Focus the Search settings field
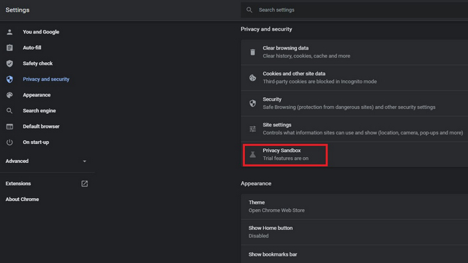 pyautogui.click(x=354, y=10)
